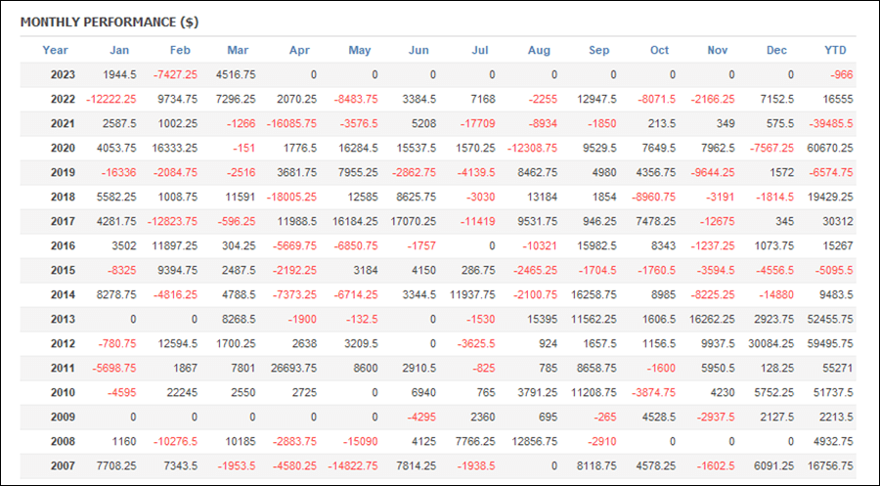Select the July 2021 value -17709
Screen dimensions: 880x486
[477, 123]
